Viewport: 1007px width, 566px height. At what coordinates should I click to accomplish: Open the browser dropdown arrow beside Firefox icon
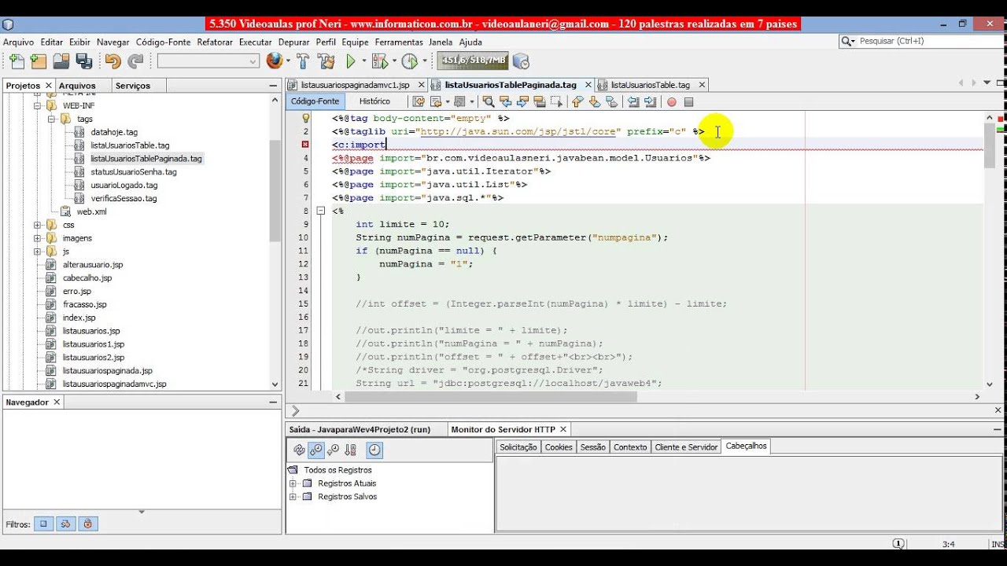288,61
